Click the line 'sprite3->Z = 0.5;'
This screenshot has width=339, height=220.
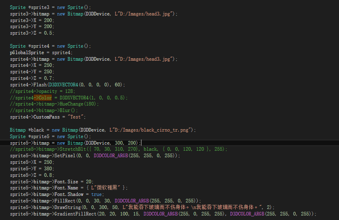coord(32,33)
